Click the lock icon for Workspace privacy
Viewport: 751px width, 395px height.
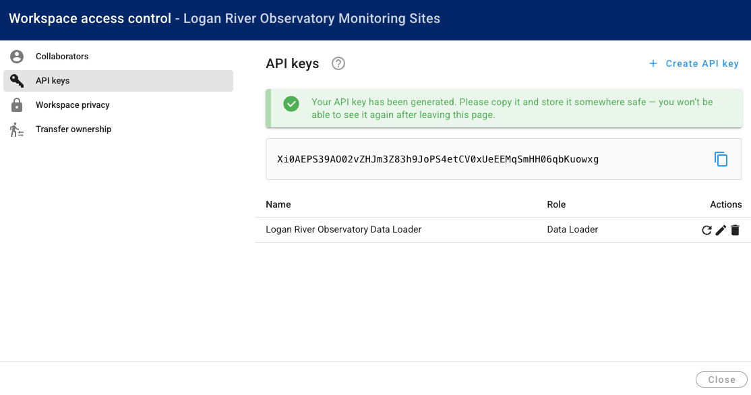17,105
